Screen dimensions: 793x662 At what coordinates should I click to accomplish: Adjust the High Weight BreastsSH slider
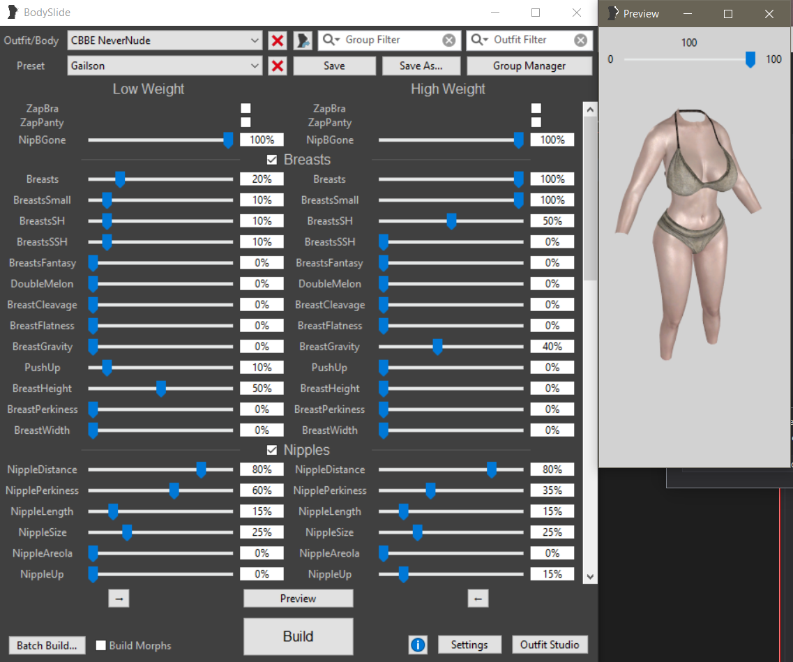pos(451,221)
